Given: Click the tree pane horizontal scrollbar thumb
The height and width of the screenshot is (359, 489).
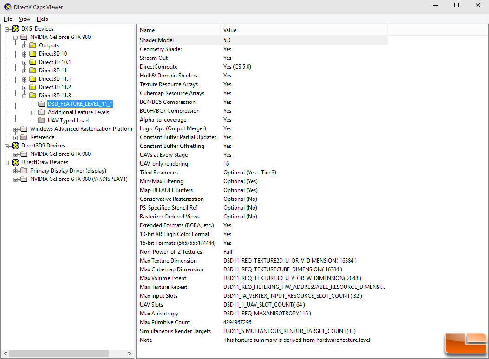Looking at the screenshot, I should (x=59, y=354).
